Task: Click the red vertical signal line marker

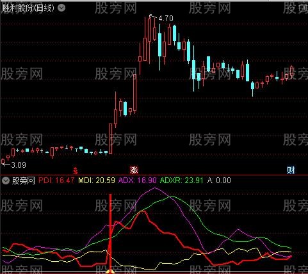Action: pyautogui.click(x=110, y=232)
